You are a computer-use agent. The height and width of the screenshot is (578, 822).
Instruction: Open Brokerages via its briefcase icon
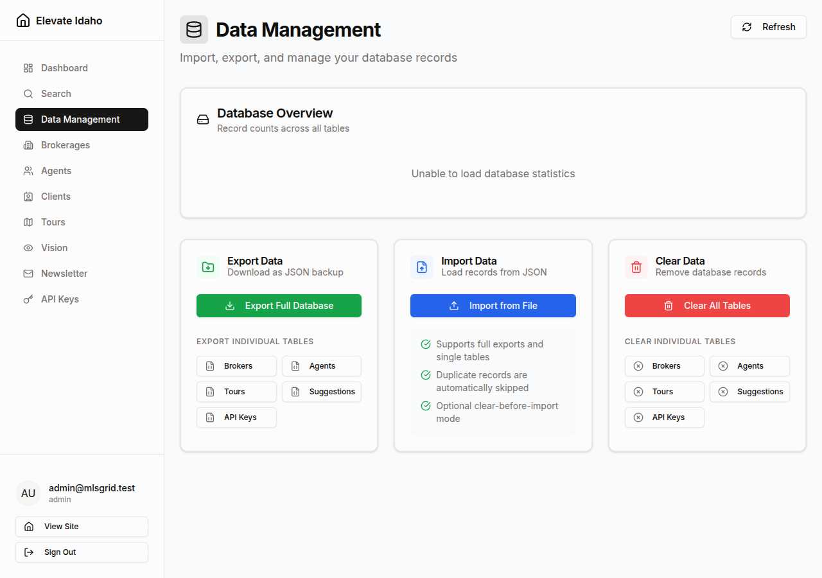(x=27, y=144)
